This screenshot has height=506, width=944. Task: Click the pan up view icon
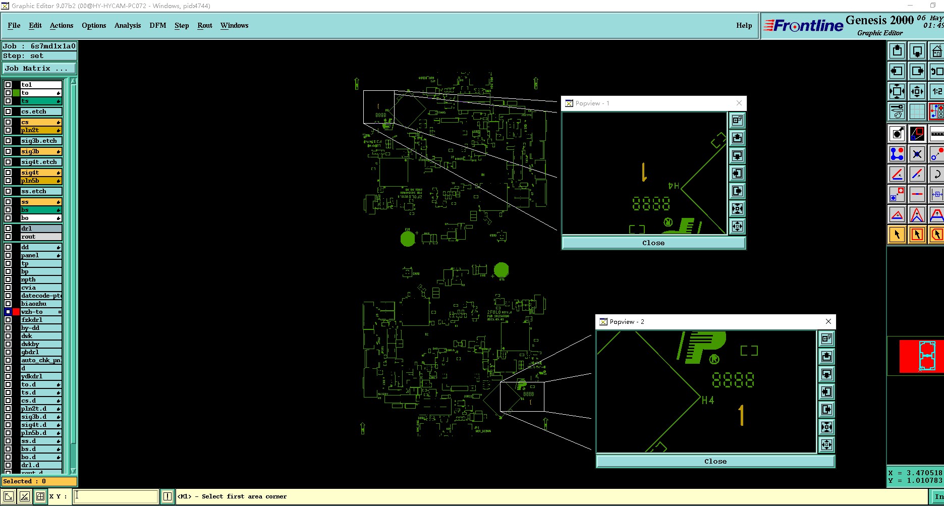pyautogui.click(x=897, y=51)
